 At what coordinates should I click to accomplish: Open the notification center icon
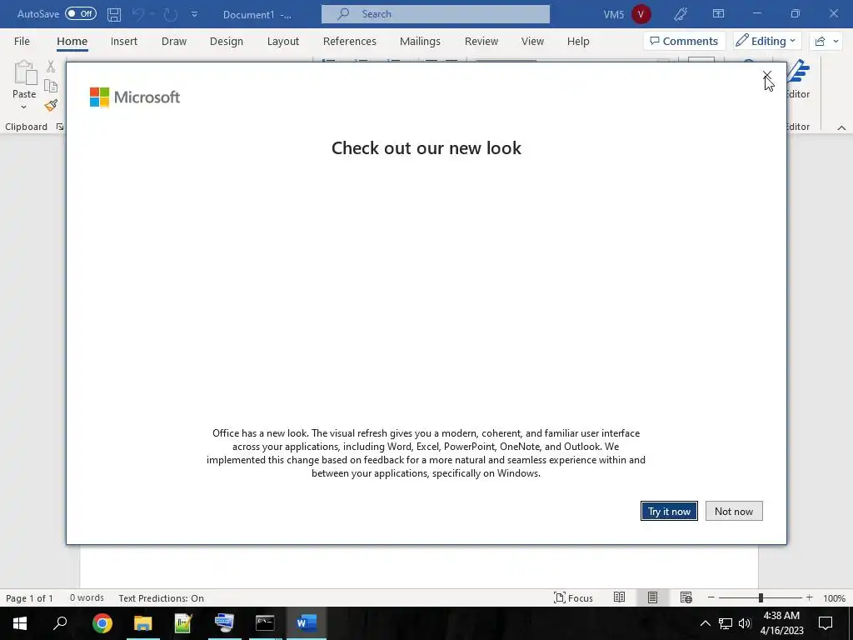coord(826,623)
